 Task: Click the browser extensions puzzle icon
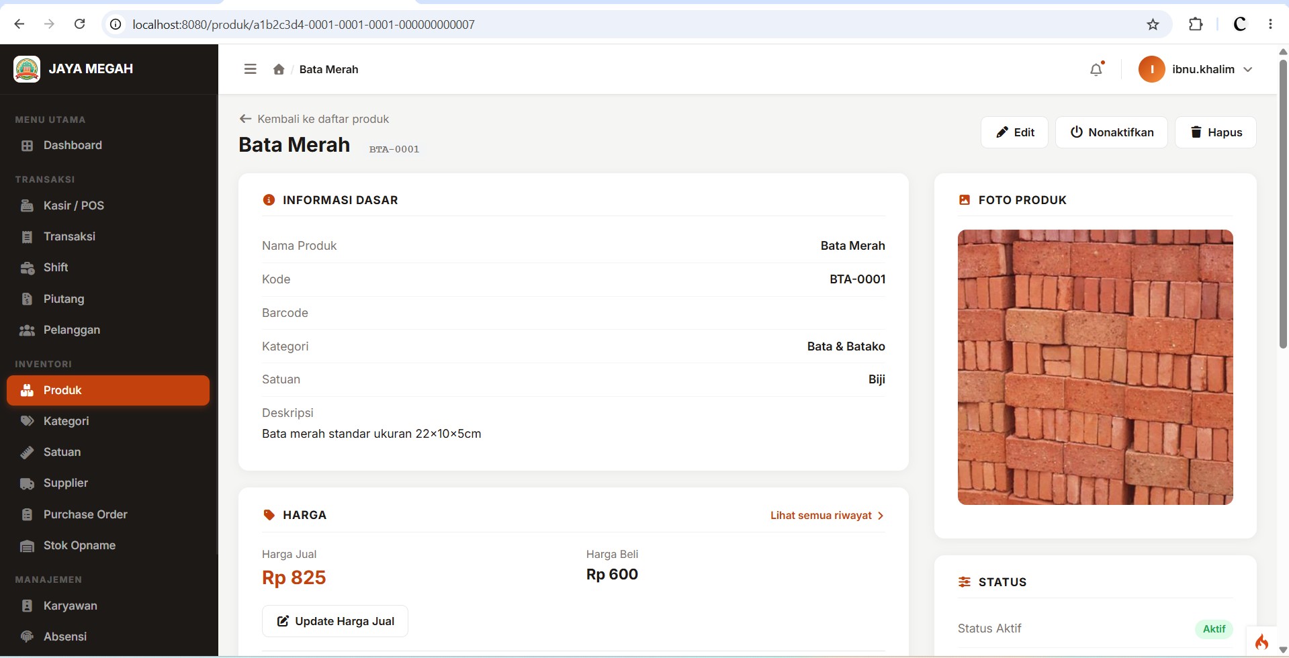[x=1196, y=24]
